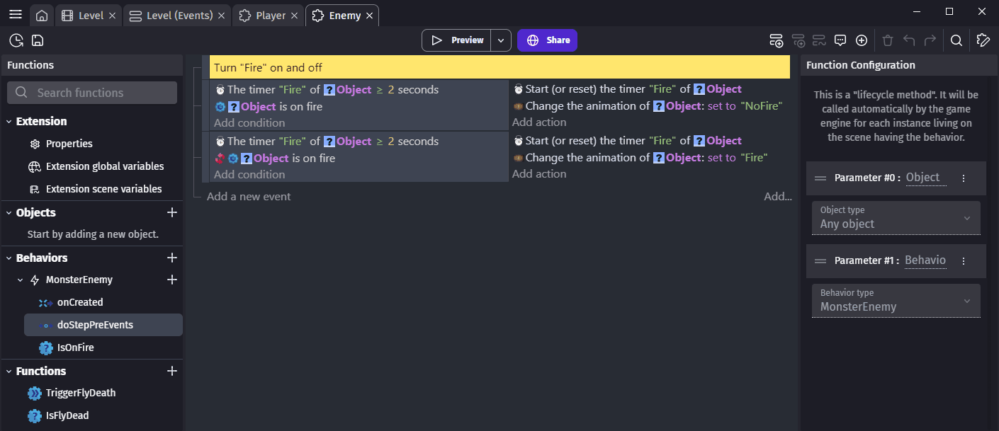Collapse the MonsterEnemy behavior tree
This screenshot has height=431, width=999.
pos(20,280)
